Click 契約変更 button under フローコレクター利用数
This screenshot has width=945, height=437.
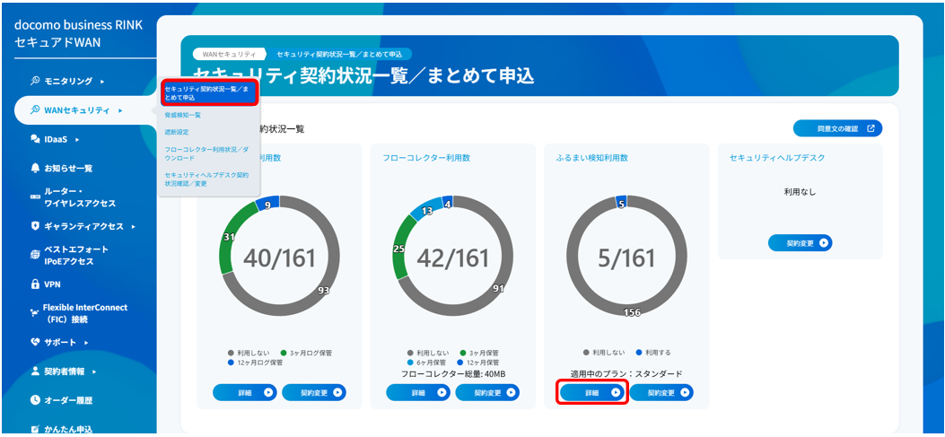click(487, 393)
